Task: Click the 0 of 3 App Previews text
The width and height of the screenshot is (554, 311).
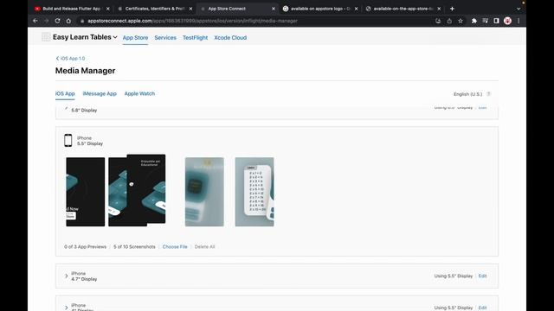Action: 85,247
